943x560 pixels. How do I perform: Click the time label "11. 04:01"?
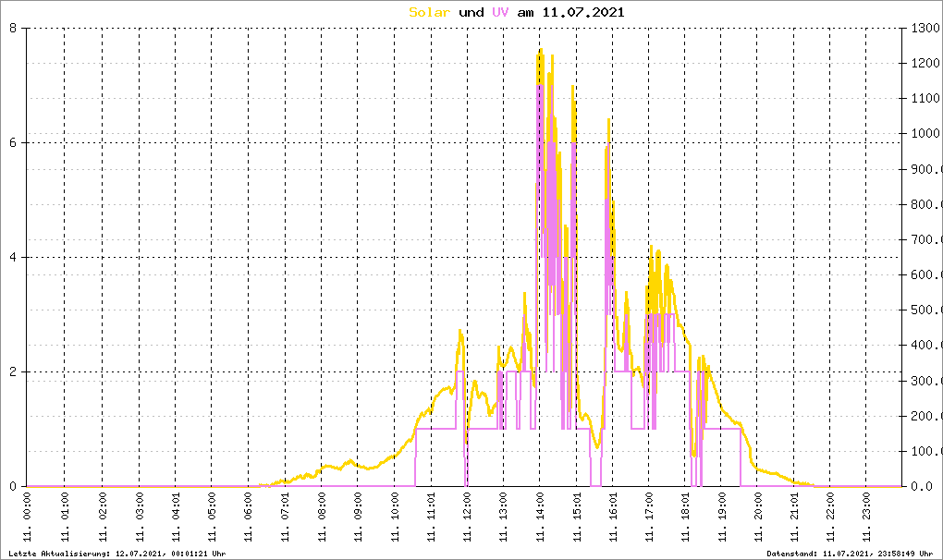coord(176,517)
